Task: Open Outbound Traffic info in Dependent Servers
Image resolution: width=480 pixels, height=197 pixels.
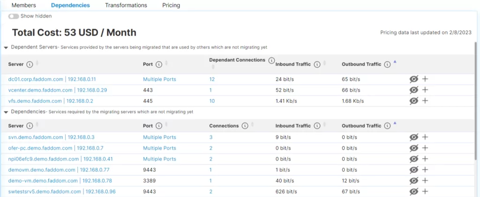Action: pyautogui.click(x=387, y=65)
